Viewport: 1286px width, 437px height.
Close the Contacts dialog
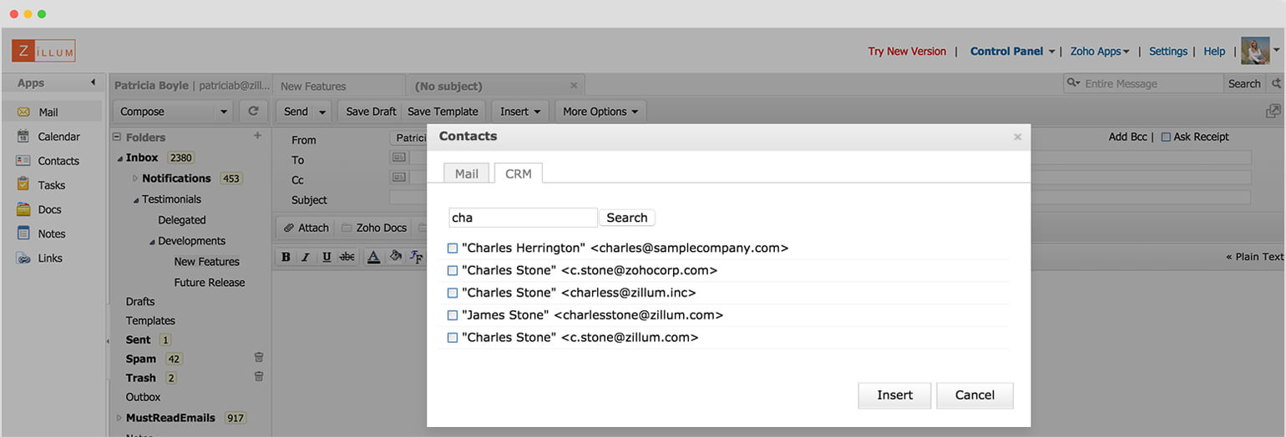click(1017, 137)
